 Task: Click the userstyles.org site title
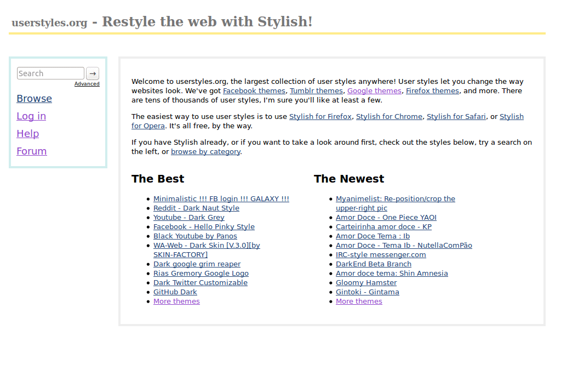coord(49,22)
